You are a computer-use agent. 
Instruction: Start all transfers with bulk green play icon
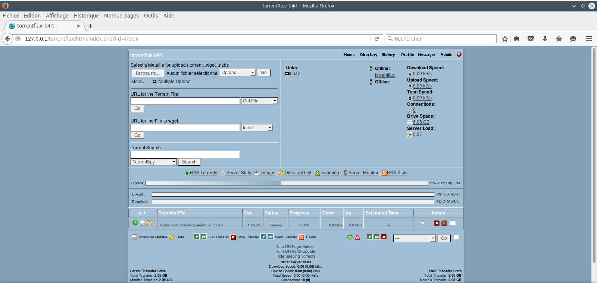point(369,237)
